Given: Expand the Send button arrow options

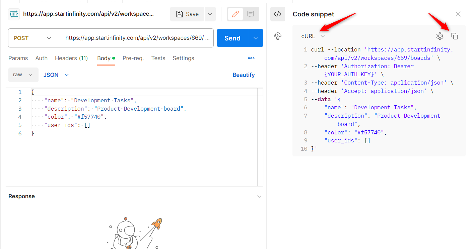Looking at the screenshot, I should (x=256, y=38).
